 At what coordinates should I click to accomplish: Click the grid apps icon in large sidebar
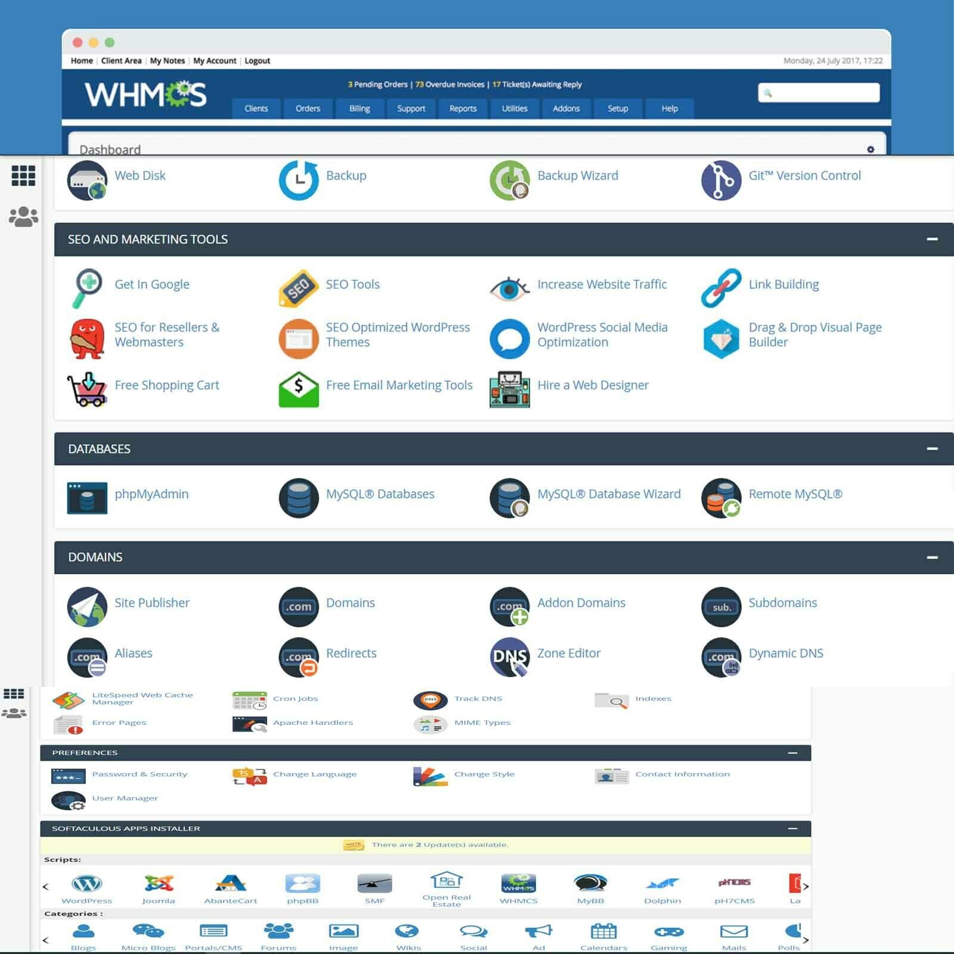click(x=23, y=175)
